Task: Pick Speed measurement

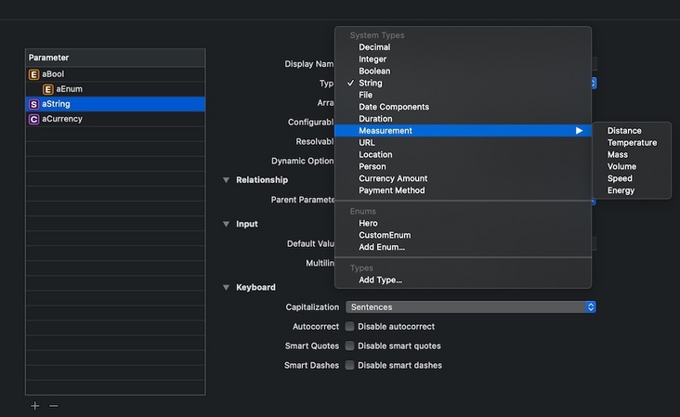Action: tap(632, 178)
